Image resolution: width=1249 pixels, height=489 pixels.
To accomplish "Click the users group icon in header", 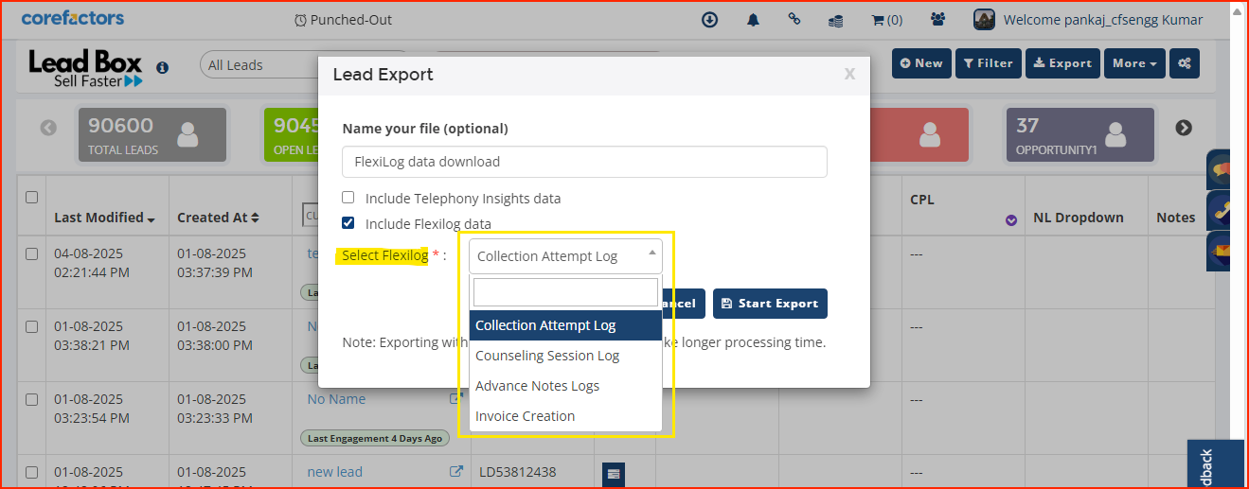I will click(x=938, y=19).
